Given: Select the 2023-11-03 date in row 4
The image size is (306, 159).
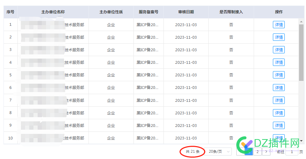Looking at the screenshot, I should pyautogui.click(x=186, y=62).
